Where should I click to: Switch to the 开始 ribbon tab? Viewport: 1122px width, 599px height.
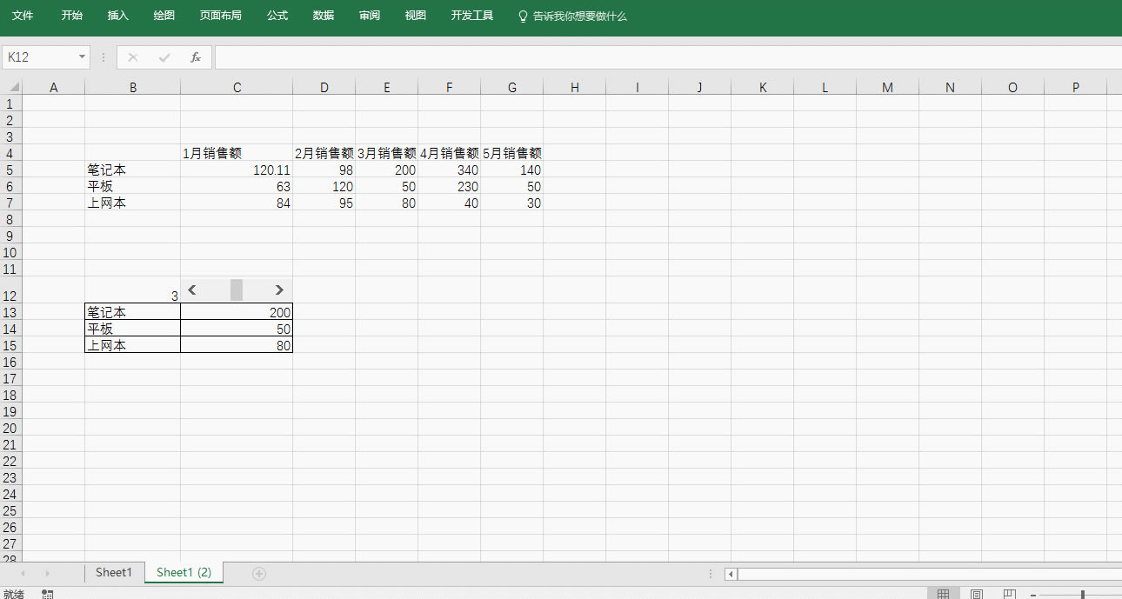click(72, 16)
